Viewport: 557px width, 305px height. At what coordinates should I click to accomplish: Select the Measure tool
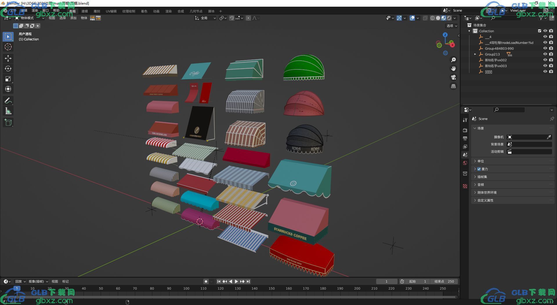tap(8, 111)
